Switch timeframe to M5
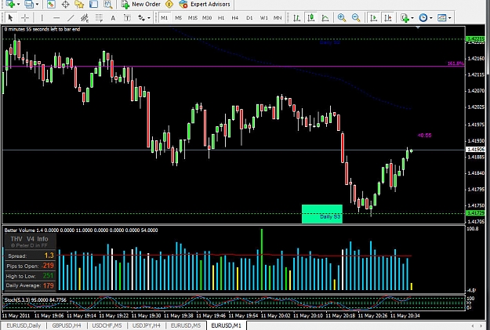Image resolution: width=490 pixels, height=330 pixels. point(179,18)
